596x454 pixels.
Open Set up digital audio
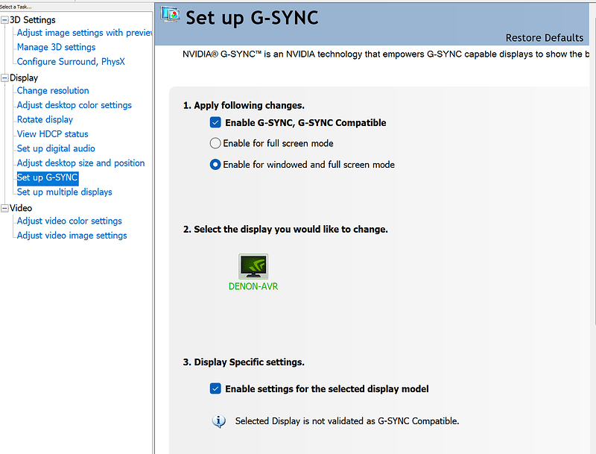pos(56,148)
